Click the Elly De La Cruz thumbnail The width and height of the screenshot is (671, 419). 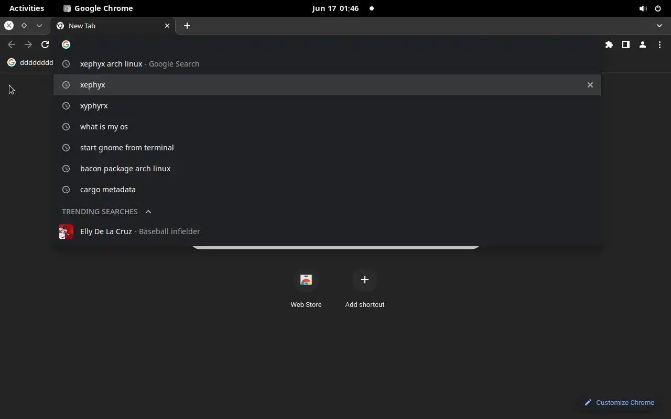[66, 231]
